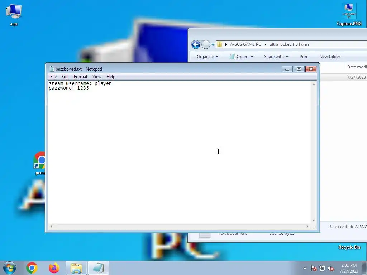Click Print in the Explorer toolbar
The height and width of the screenshot is (275, 367).
(304, 57)
